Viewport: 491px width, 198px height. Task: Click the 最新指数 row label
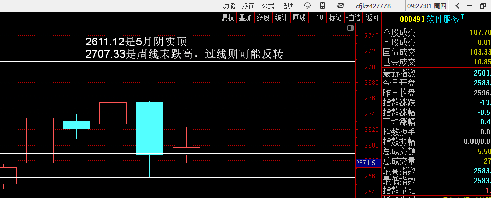(399, 73)
